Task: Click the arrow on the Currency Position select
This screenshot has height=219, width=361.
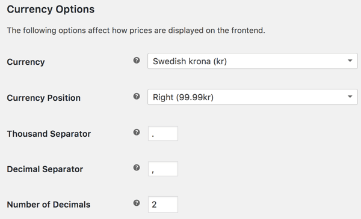Action: [350, 97]
